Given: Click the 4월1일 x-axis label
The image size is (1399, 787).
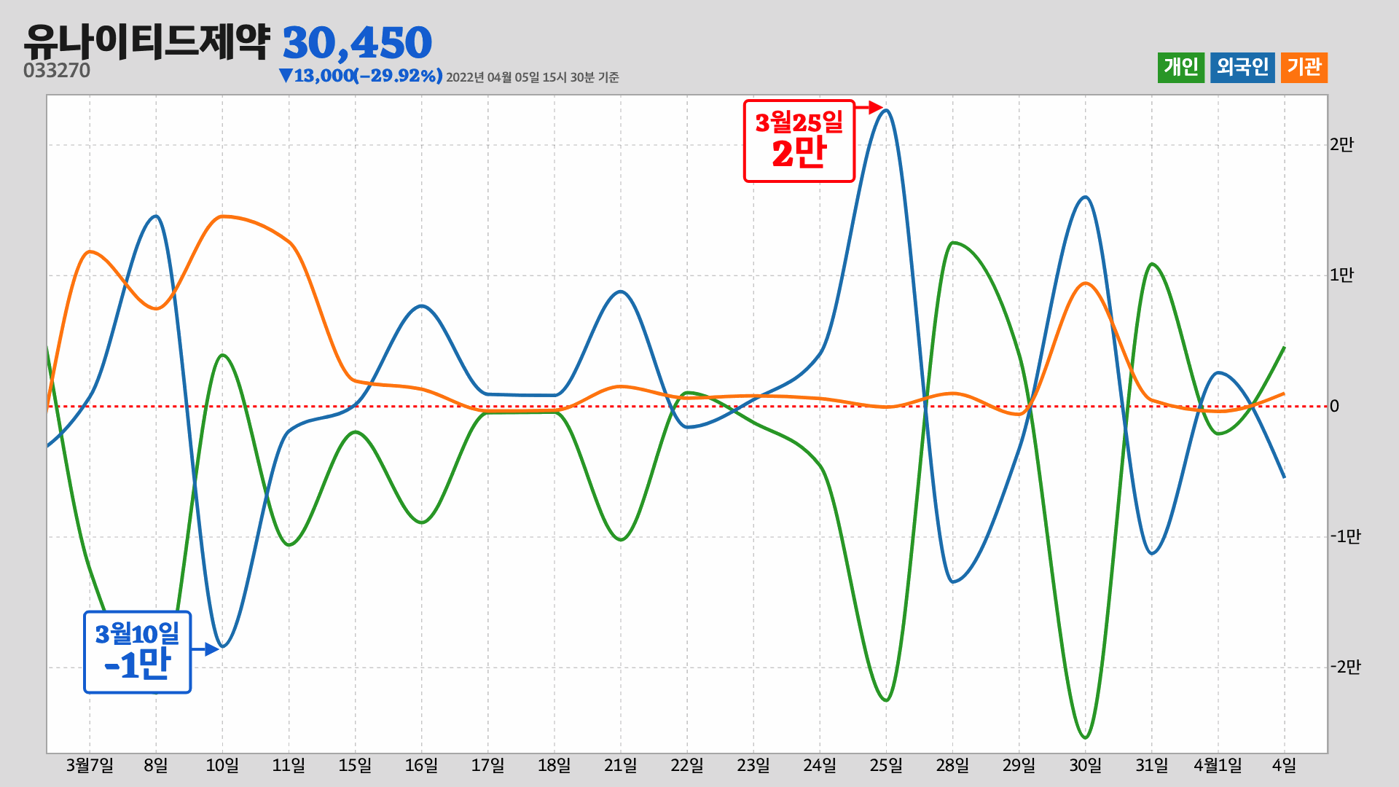Looking at the screenshot, I should coord(1218,766).
